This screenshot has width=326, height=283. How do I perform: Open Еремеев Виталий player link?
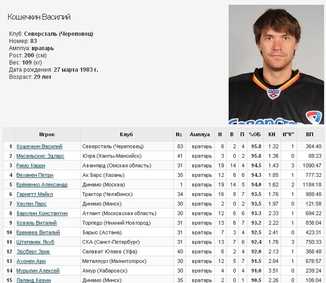(38, 232)
